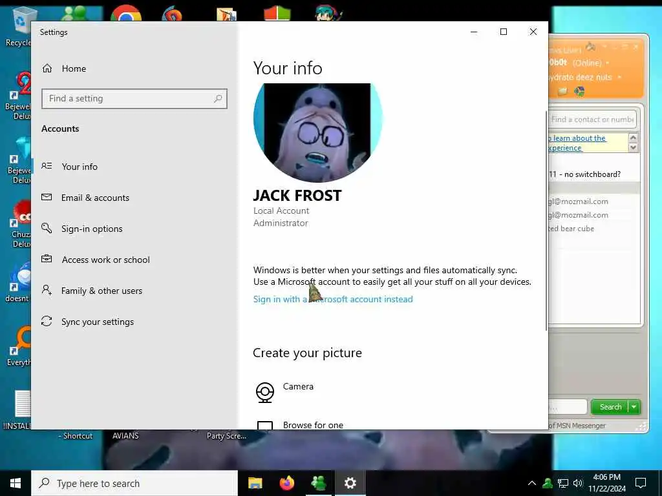Image resolution: width=662 pixels, height=496 pixels.
Task: Open the Messenger personal message dropdown arrow
Action: [619, 77]
